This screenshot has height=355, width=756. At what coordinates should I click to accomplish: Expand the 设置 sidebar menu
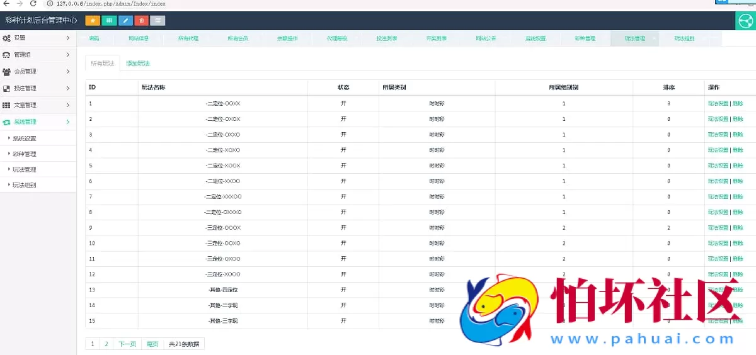[38, 38]
